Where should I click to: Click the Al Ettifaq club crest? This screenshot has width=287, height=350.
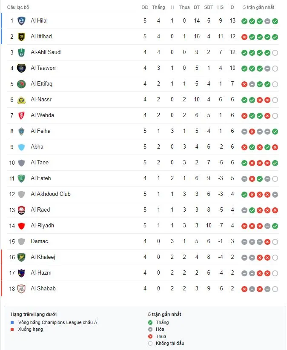[x=21, y=84]
